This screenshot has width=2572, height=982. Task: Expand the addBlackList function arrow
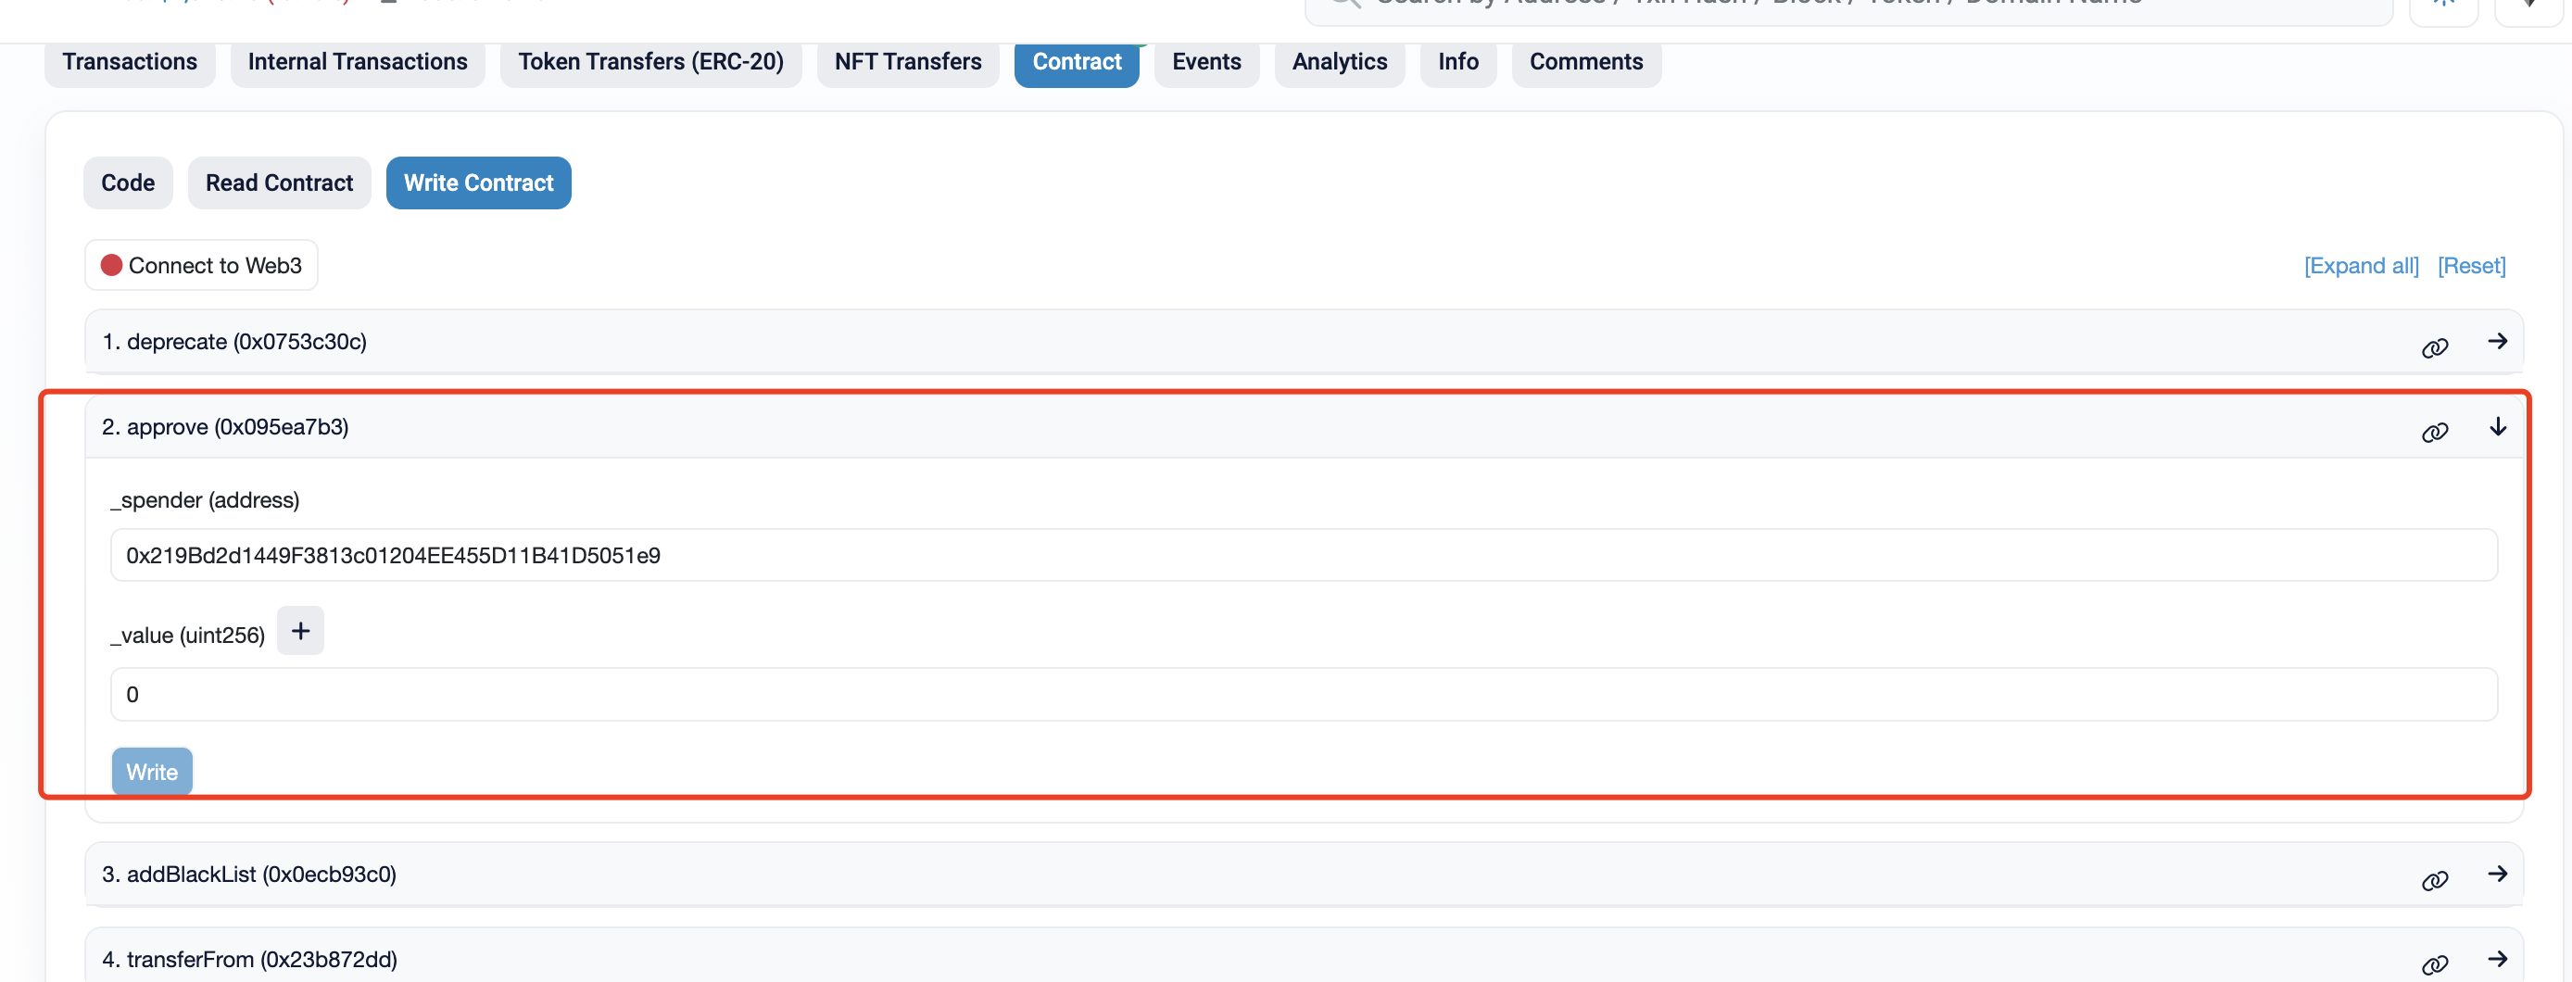2497,875
